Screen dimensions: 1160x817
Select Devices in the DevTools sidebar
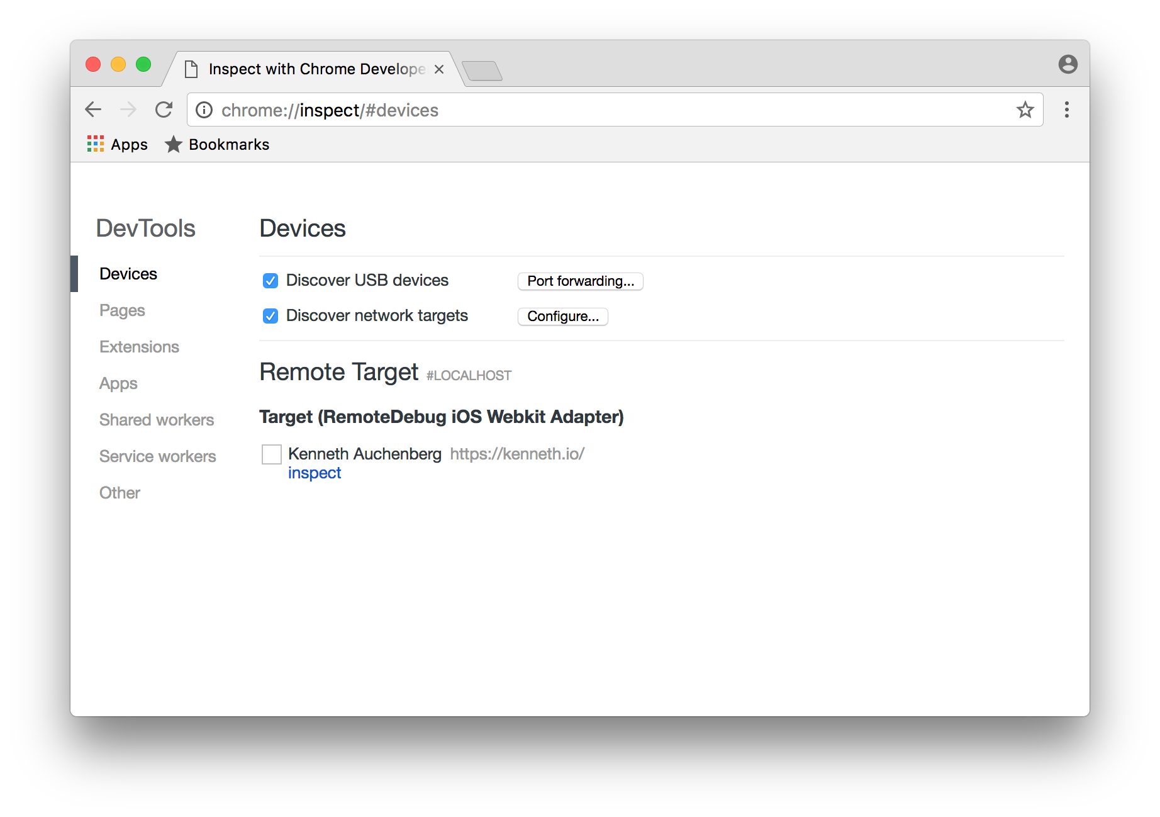(128, 274)
